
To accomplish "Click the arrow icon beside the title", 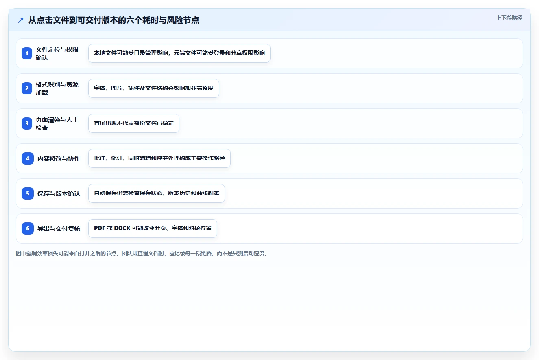I will (20, 20).
